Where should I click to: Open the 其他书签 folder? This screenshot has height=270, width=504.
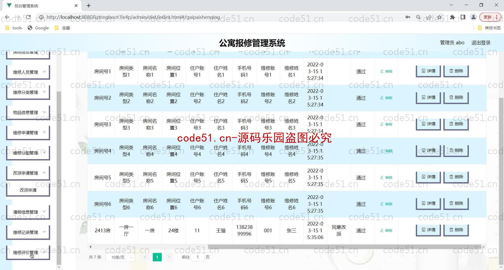click(489, 28)
